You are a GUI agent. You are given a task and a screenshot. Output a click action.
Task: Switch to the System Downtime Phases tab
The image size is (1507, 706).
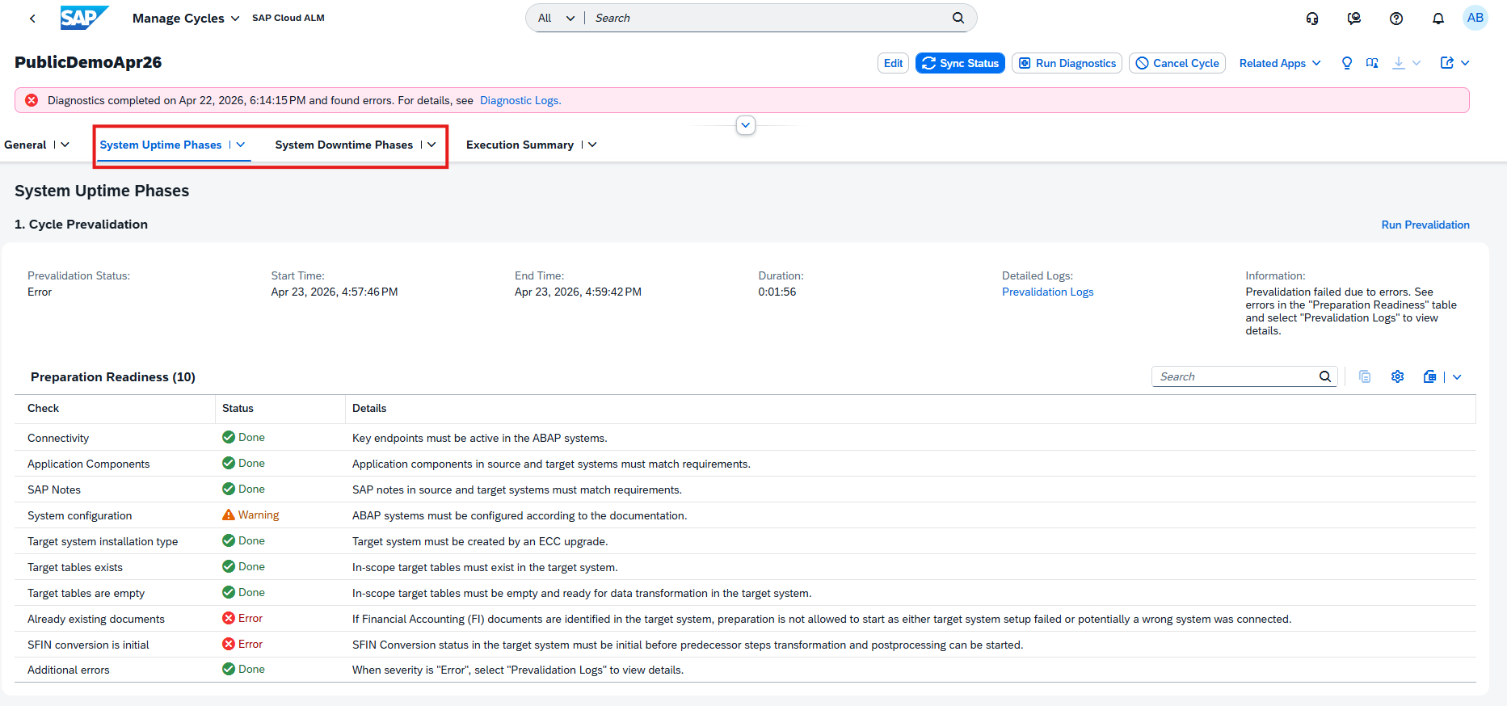[344, 145]
